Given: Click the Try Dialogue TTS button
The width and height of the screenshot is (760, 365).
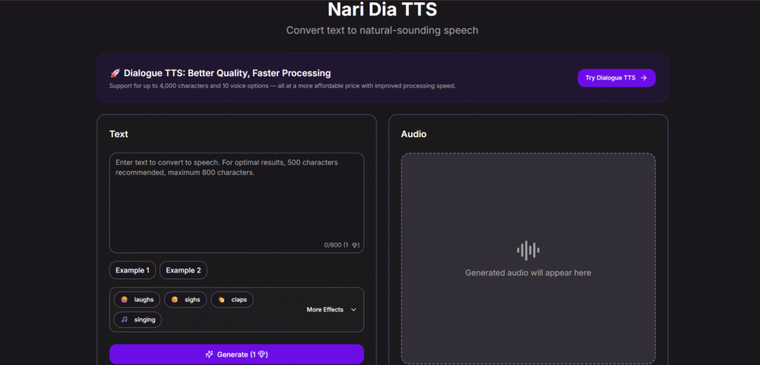Looking at the screenshot, I should pyautogui.click(x=616, y=78).
